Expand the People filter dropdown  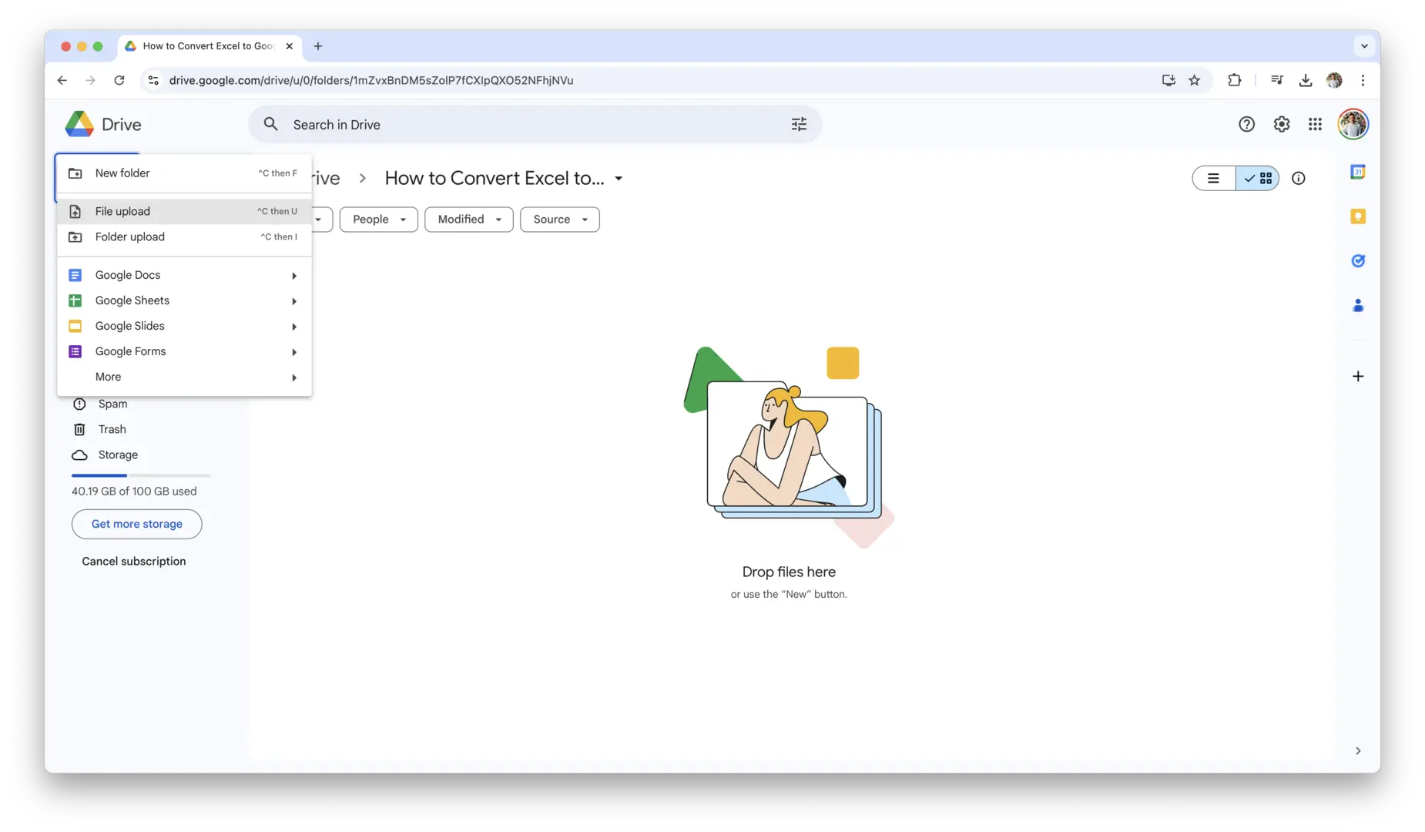coord(378,220)
